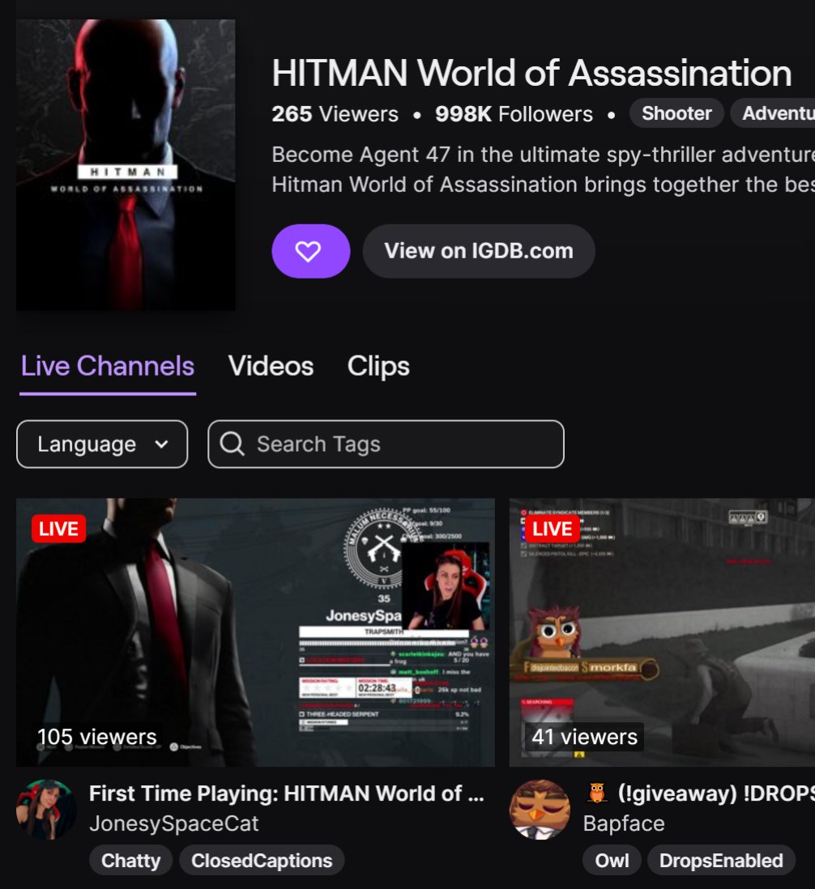815x889 pixels.
Task: Click the game description starting Become Agent 47
Action: click(x=544, y=169)
